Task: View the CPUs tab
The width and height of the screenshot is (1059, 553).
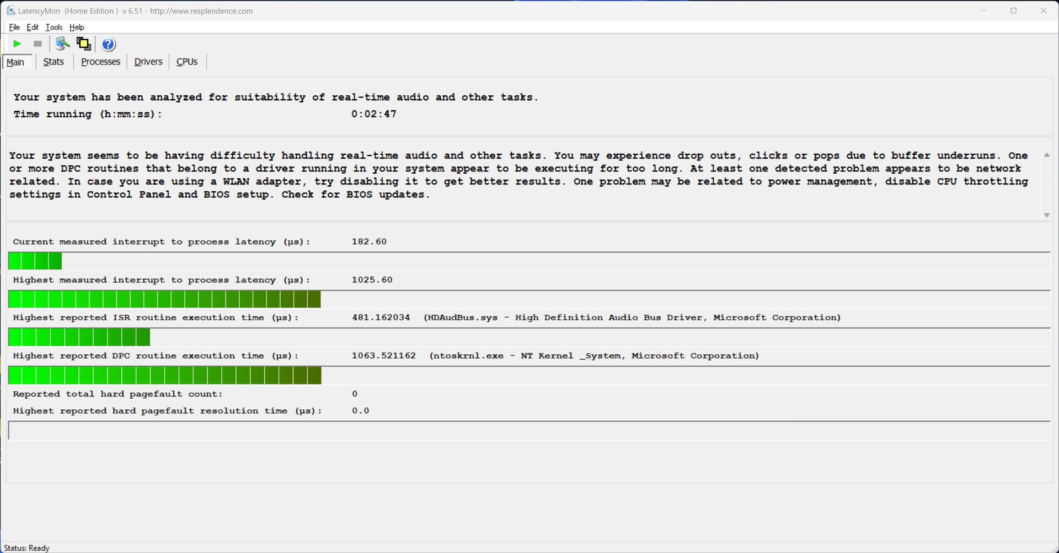Action: pyautogui.click(x=187, y=62)
